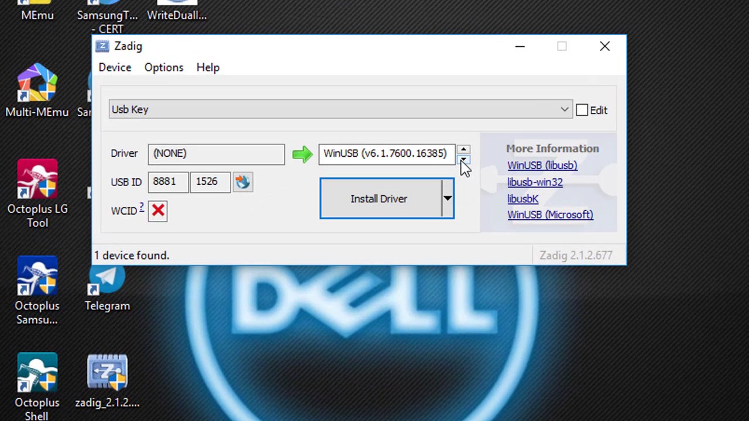
Task: Click the WinUSB target driver field
Action: point(387,154)
